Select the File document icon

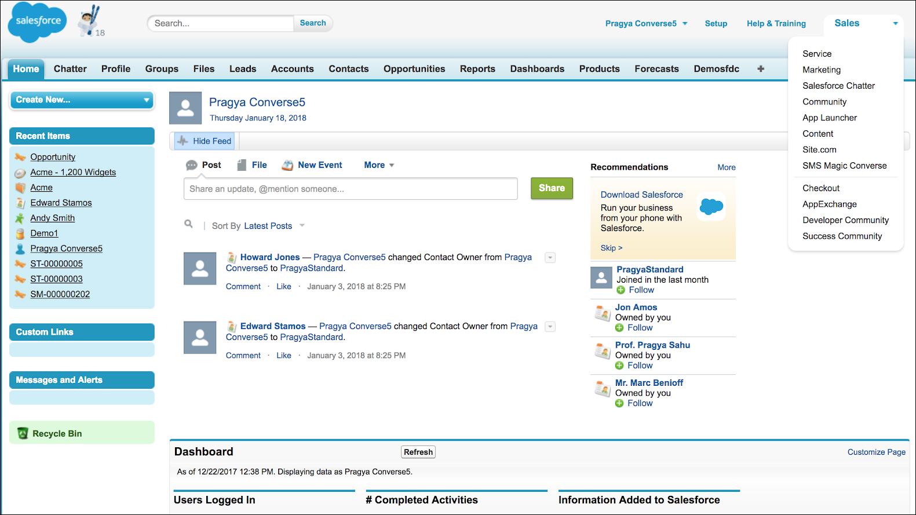tap(242, 165)
